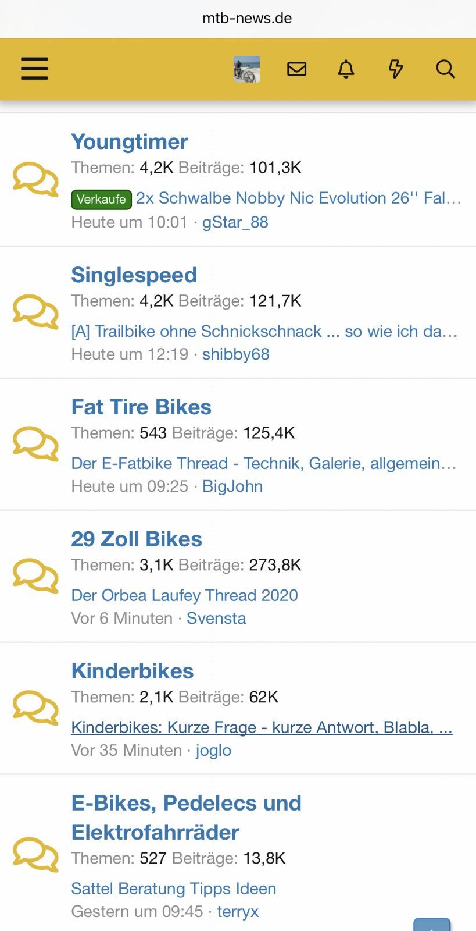Open the E-Bikes, Pedelecs und Elektrofahrräder forum
The width and height of the screenshot is (476, 931).
187,818
